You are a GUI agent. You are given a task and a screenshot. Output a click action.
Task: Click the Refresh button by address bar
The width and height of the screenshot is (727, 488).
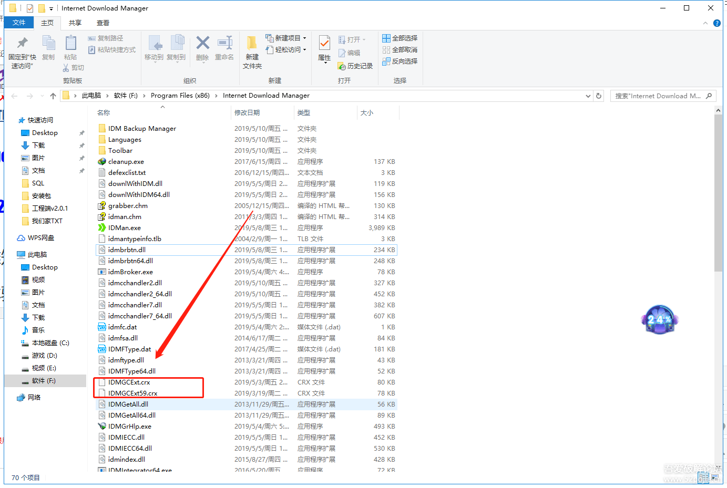click(598, 96)
